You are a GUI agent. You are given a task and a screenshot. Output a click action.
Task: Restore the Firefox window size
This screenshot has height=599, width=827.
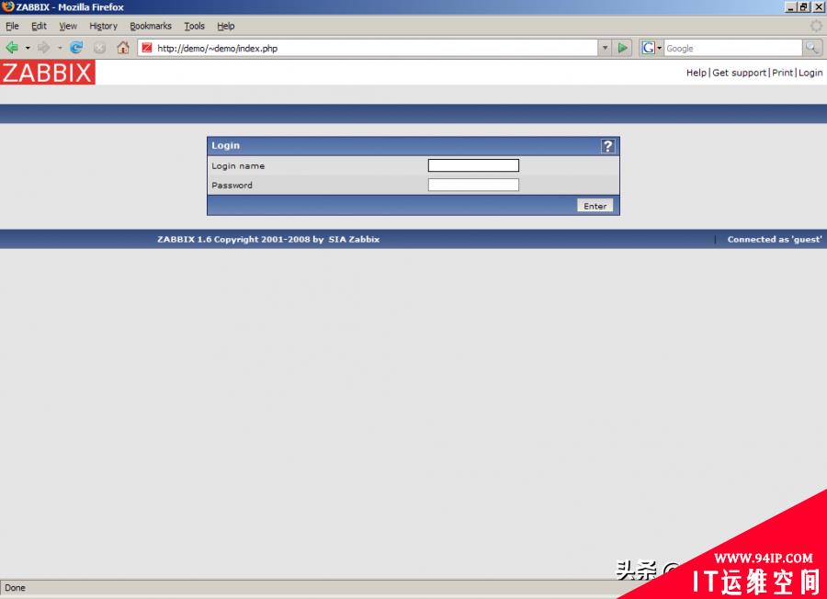pos(803,7)
